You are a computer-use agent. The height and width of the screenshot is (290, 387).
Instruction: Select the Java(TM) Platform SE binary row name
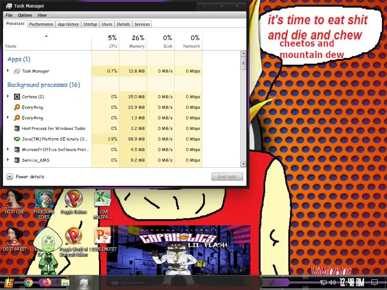(x=54, y=139)
